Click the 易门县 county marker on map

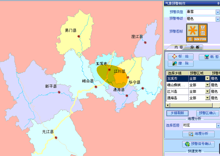(79, 36)
